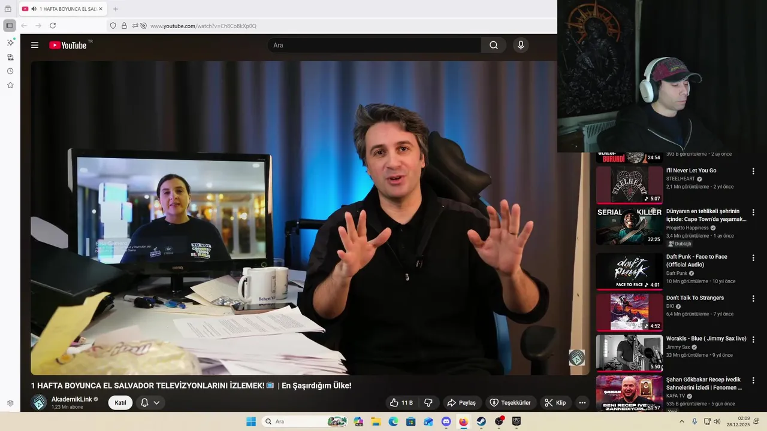
Task: Open options for Worakls Blue video
Action: 753,339
